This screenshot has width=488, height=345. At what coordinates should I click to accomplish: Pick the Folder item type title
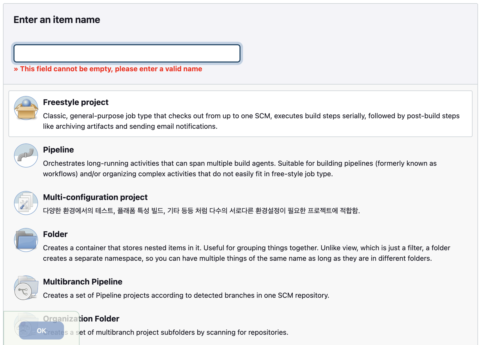[x=55, y=234]
